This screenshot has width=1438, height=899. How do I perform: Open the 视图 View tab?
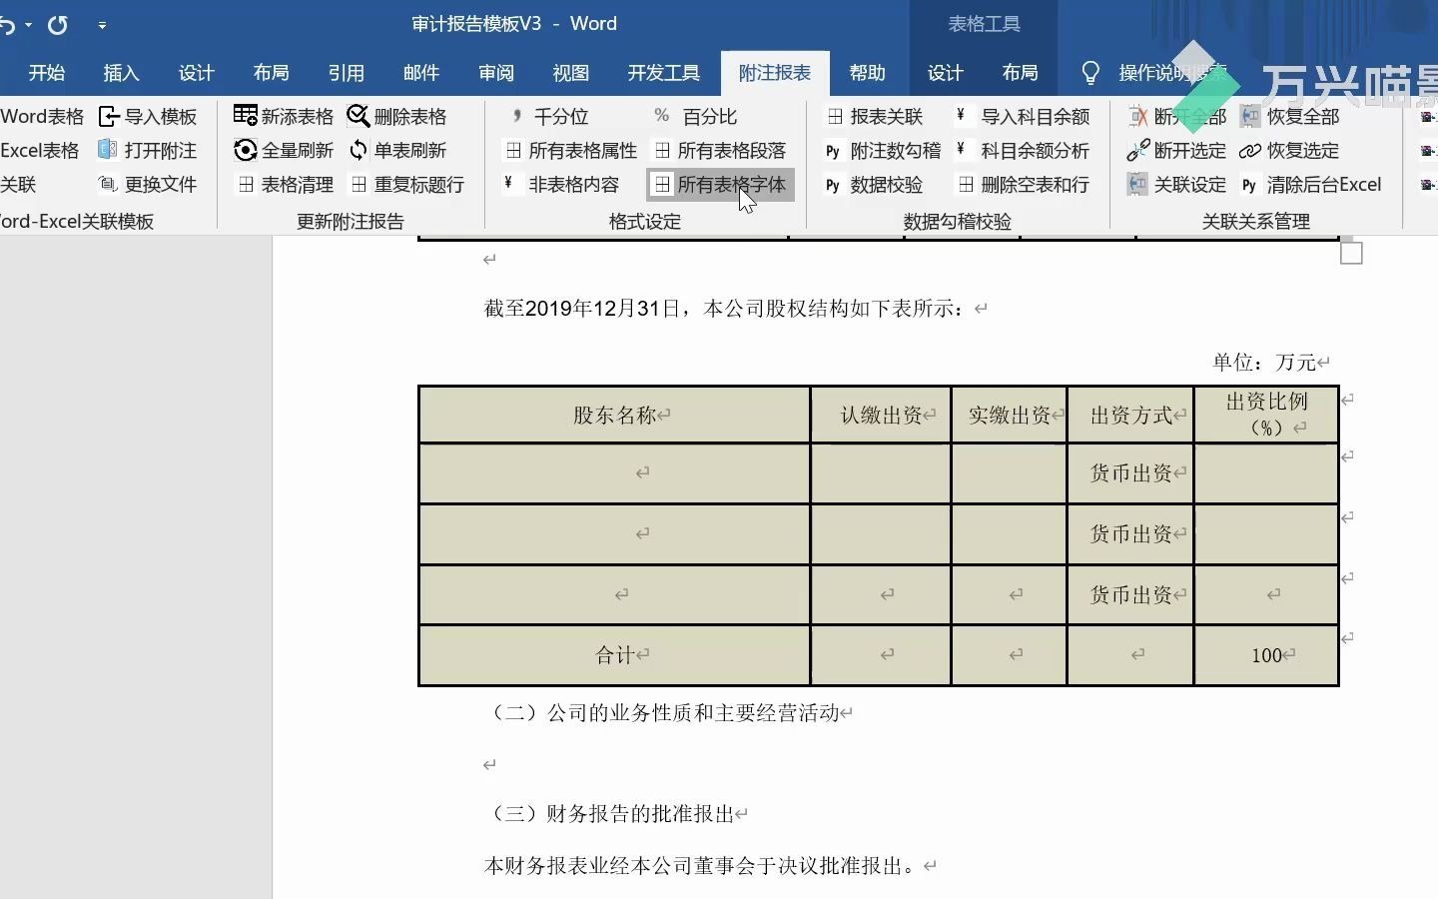tap(571, 73)
